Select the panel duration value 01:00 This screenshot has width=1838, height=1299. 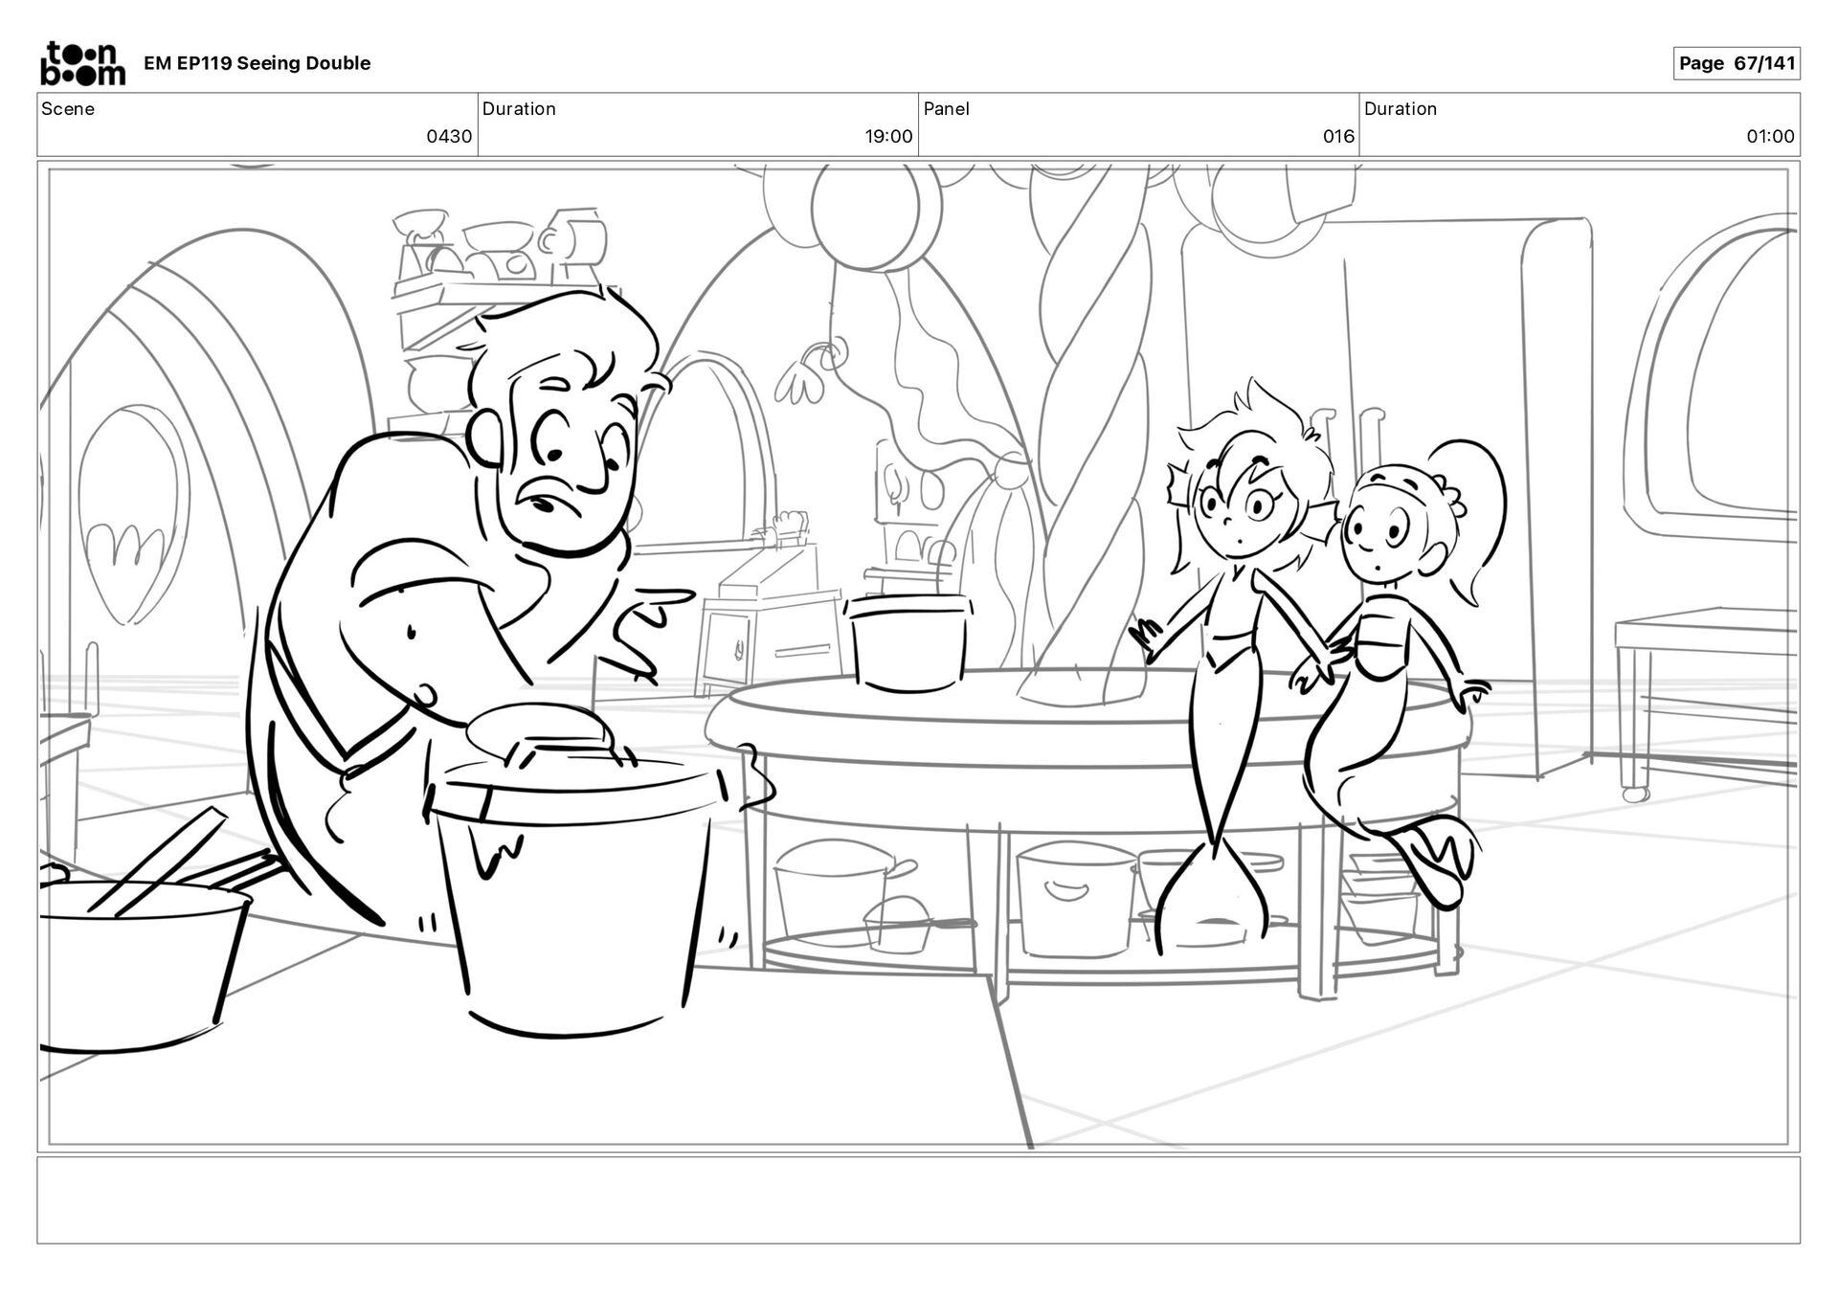pyautogui.click(x=1769, y=137)
